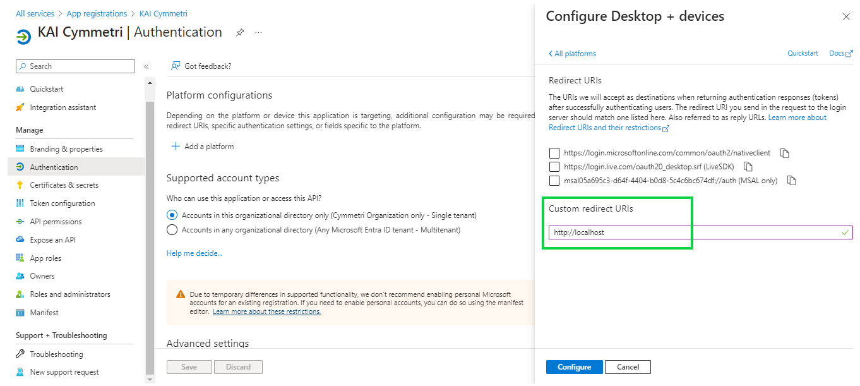Image resolution: width=860 pixels, height=386 pixels.
Task: Check the nativeclient redirect URI checkbox
Action: point(554,153)
